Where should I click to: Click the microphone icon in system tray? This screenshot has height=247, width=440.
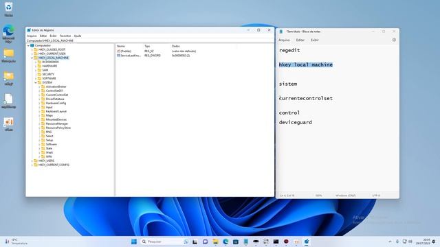(x=397, y=242)
